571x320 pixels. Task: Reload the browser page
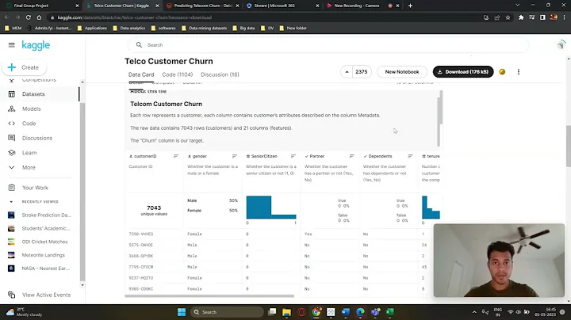28,17
